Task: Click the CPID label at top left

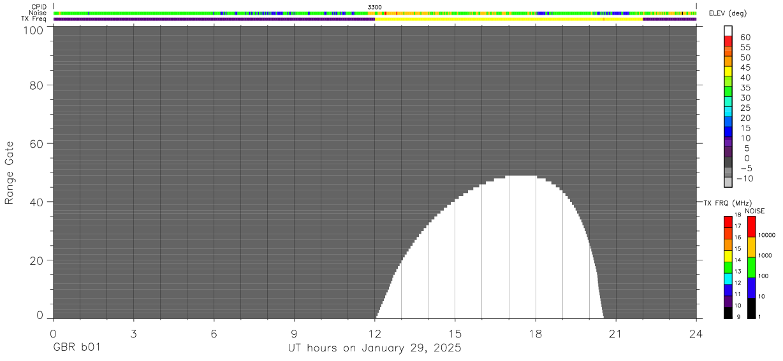Action: coord(38,7)
